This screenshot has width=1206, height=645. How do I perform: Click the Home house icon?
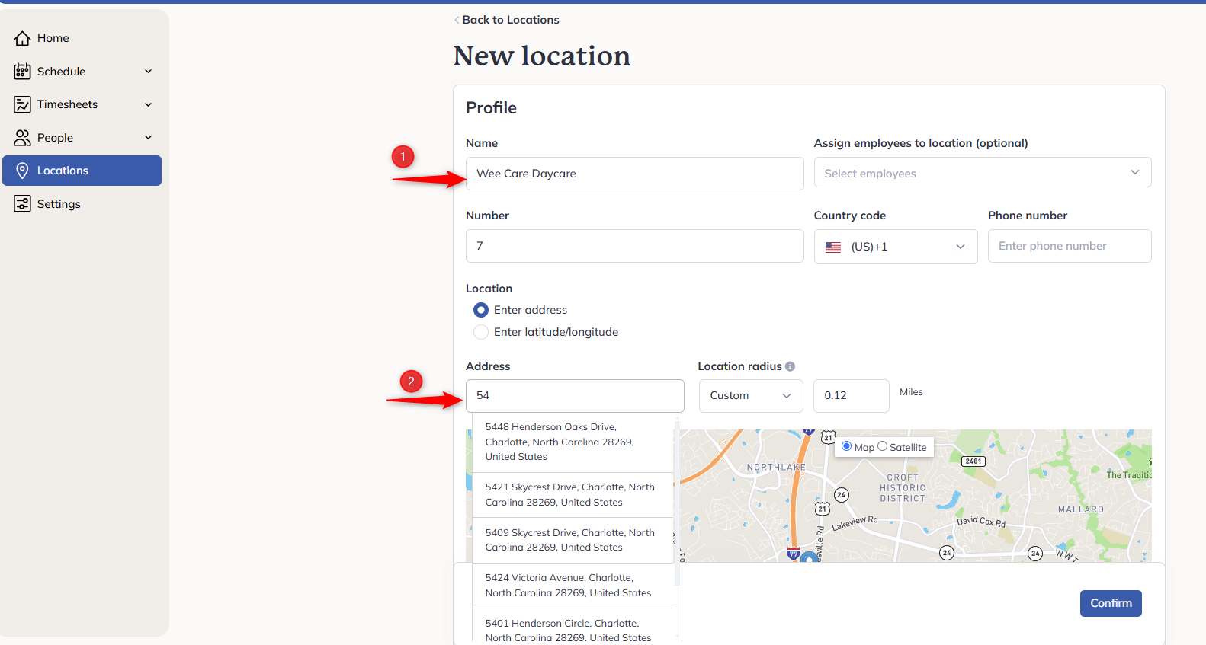click(x=22, y=38)
